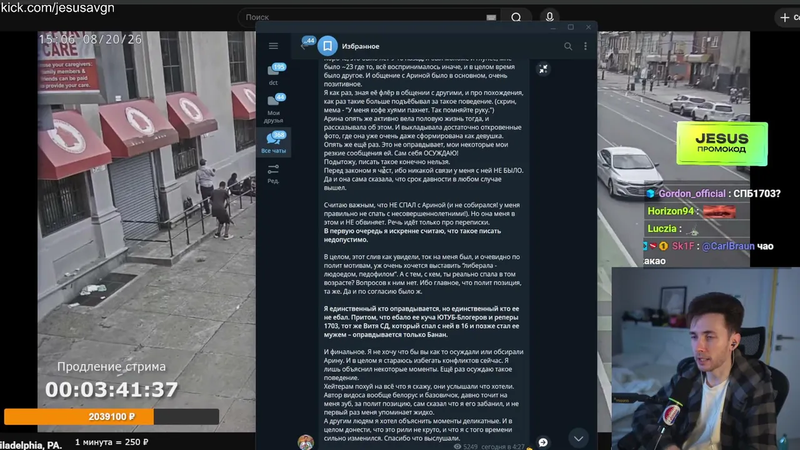The width and height of the screenshot is (800, 450).
Task: Click the 2039100 ₽ donation progress bar
Action: pyautogui.click(x=111, y=416)
